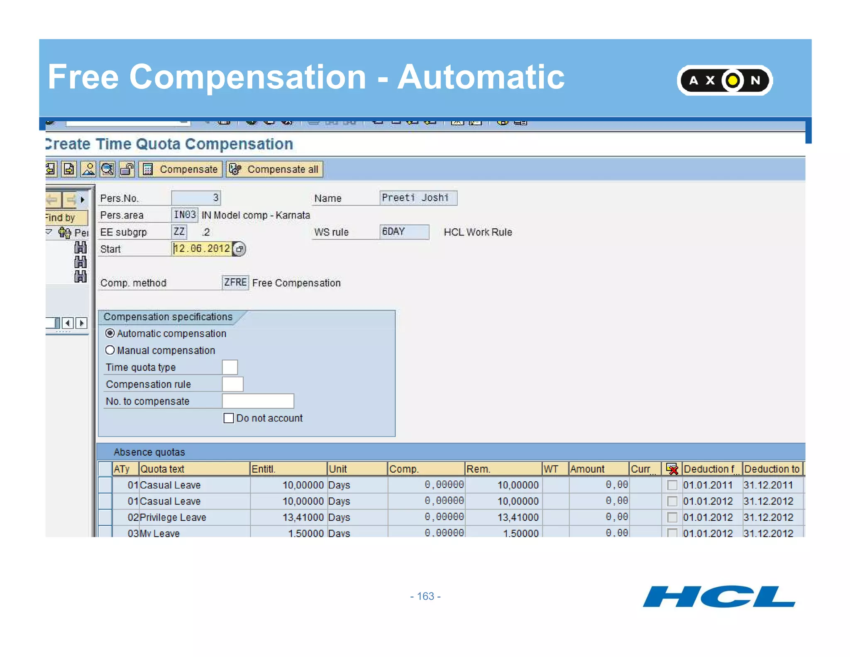Click the Pers.area field IN03
The height and width of the screenshot is (657, 850).
185,215
